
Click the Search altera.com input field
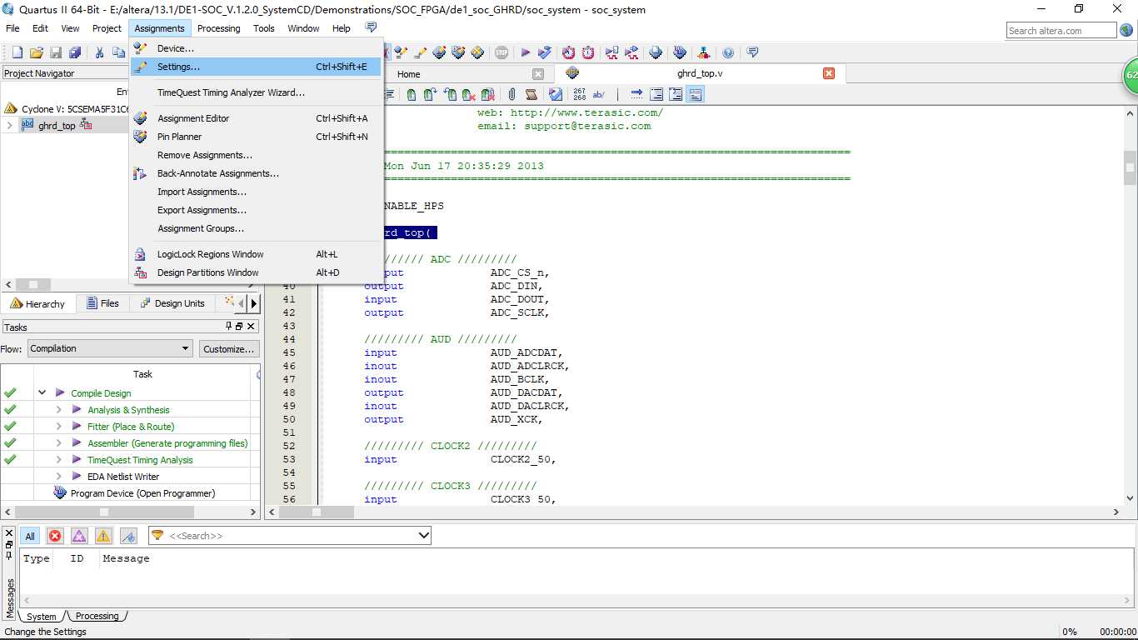click(1061, 31)
